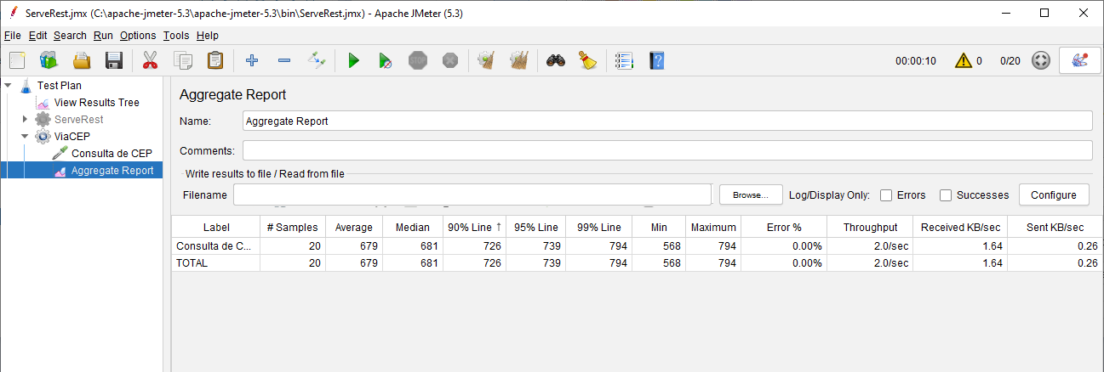The image size is (1104, 372).
Task: Click the elapsed time "00:00:10" display
Action: 915,60
